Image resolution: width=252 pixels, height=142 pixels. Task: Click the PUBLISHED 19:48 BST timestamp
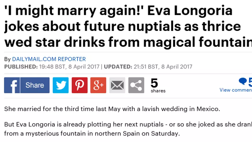[x=52, y=67]
